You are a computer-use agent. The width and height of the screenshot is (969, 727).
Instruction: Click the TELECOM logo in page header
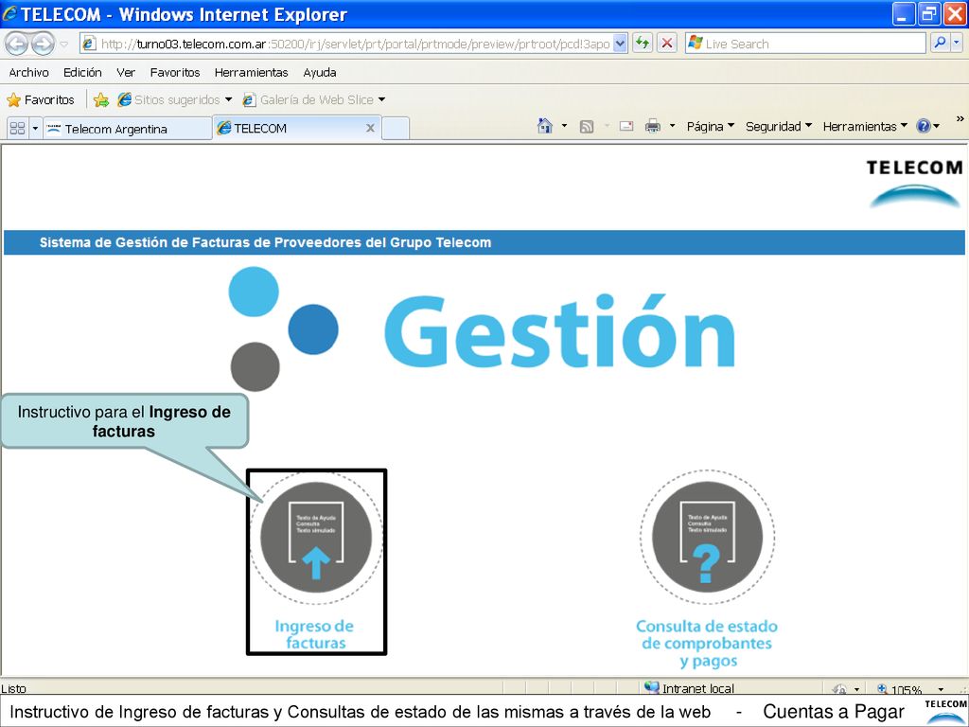tap(915, 183)
